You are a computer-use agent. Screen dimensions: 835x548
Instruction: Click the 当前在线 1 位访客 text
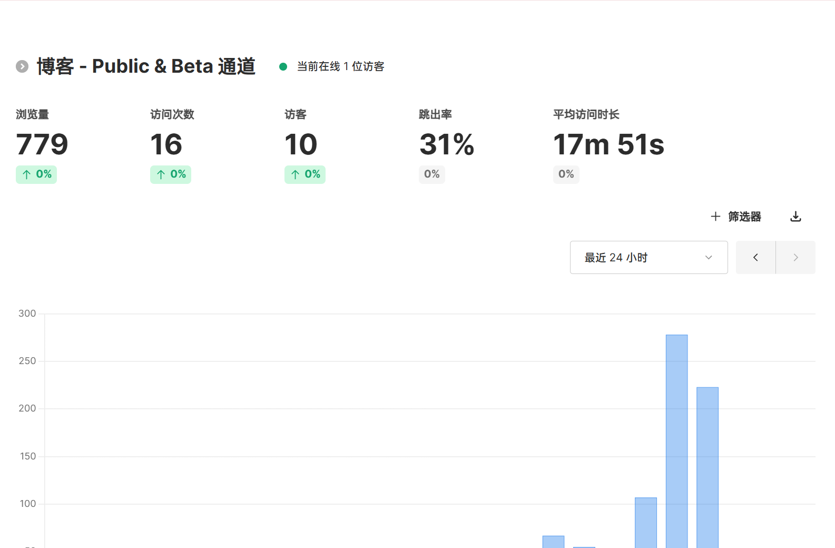tap(340, 66)
